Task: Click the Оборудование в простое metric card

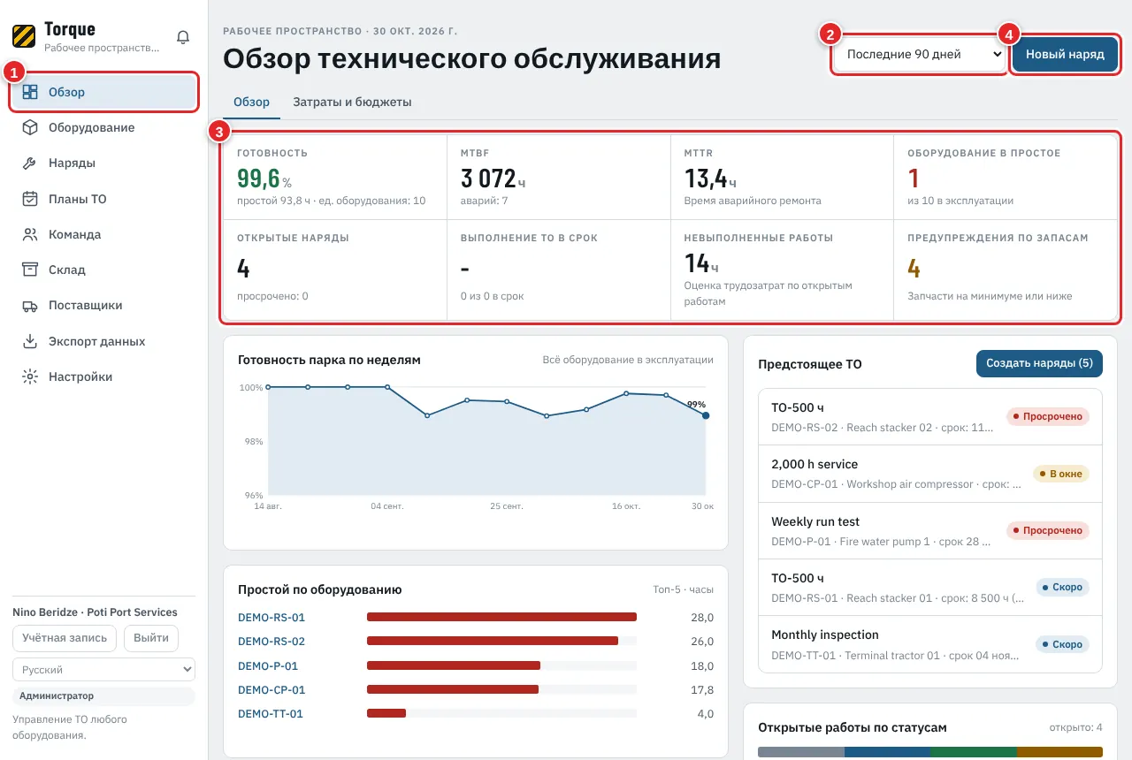Action: click(x=1006, y=178)
